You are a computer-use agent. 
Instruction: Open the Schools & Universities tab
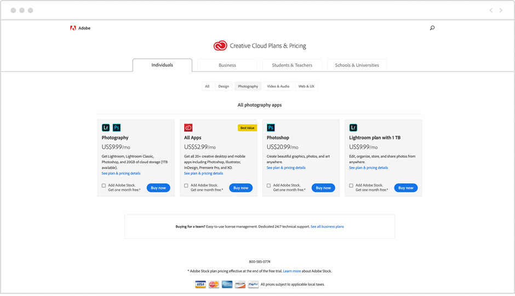pos(357,65)
